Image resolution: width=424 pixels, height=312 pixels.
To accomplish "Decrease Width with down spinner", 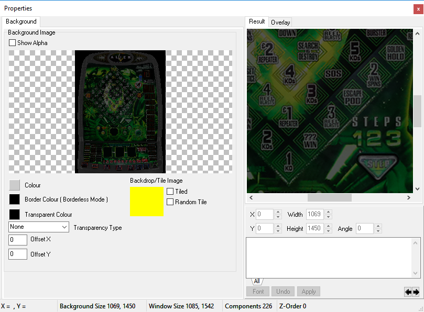I will pyautogui.click(x=328, y=217).
